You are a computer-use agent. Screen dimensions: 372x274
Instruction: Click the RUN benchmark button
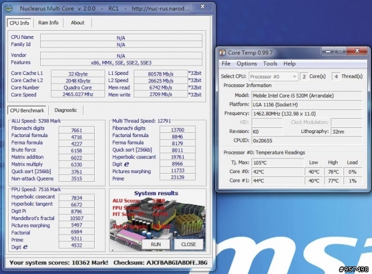click(x=156, y=244)
